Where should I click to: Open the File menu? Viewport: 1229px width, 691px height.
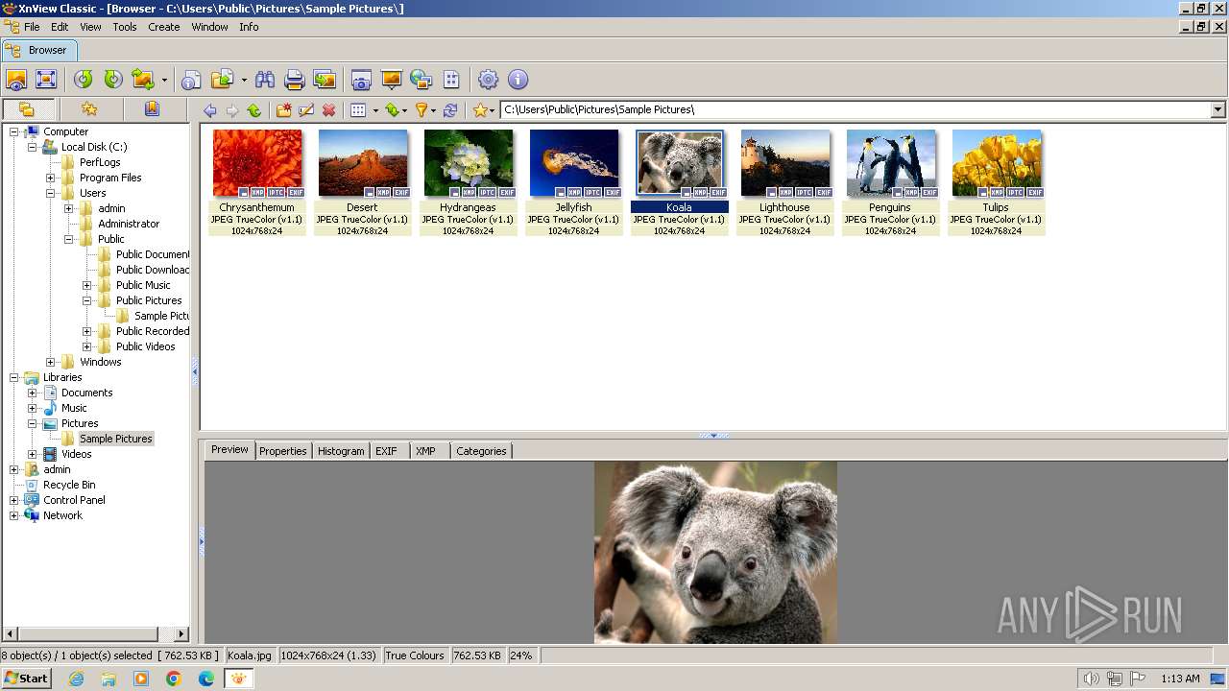[x=32, y=27]
